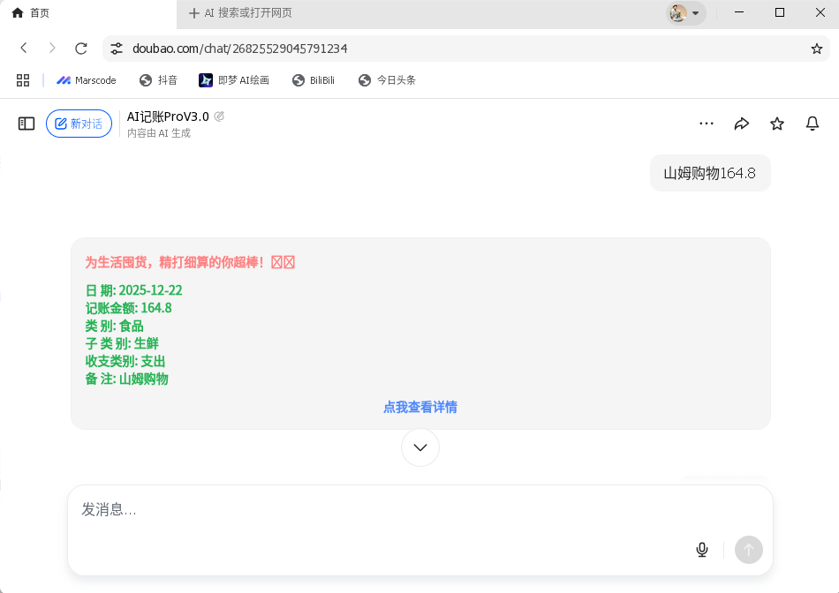
Task: Favorite this chat with the star
Action: 777,124
